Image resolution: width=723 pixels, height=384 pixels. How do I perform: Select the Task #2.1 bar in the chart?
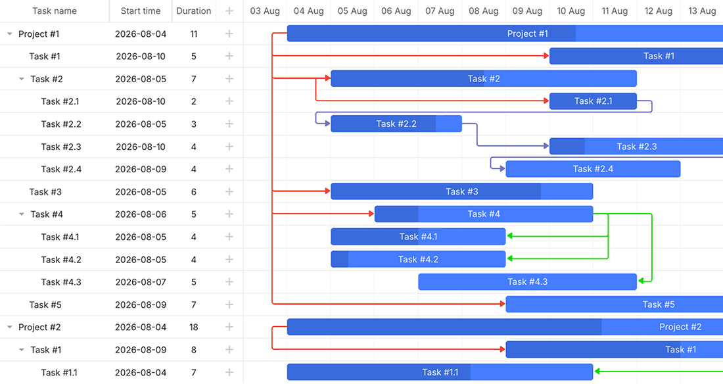pyautogui.click(x=593, y=101)
